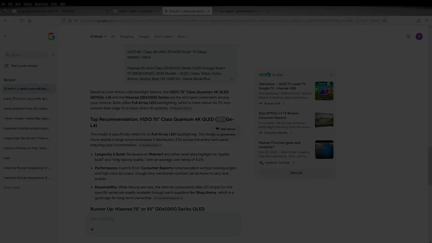The height and width of the screenshot is (243, 432).
Task: Switch to the '<html> <head>' browser tab
Action: (136, 11)
